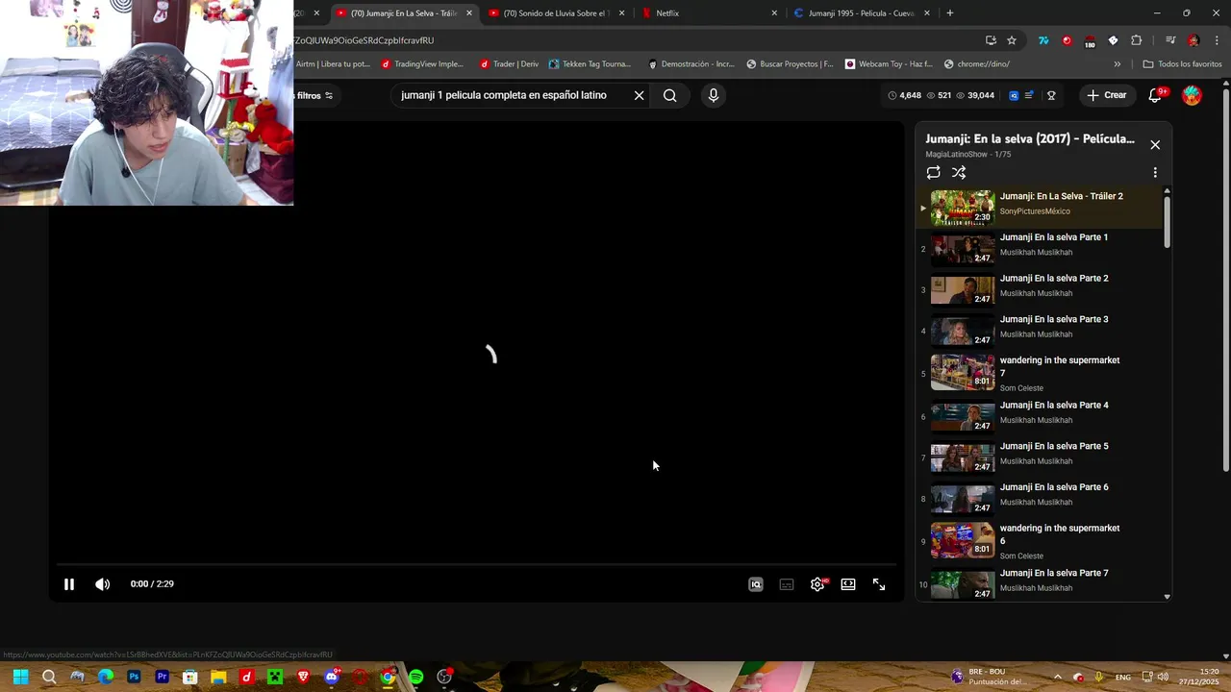Open the Trader | Deriv bookmark

(509, 64)
